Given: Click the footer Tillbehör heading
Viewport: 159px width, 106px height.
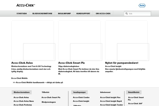Looking at the screenshot, I should [46, 92].
